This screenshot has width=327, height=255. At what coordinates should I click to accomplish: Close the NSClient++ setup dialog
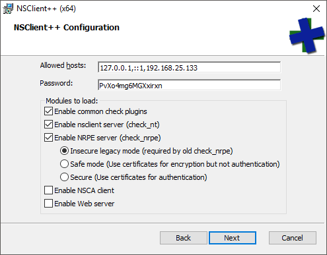316,9
